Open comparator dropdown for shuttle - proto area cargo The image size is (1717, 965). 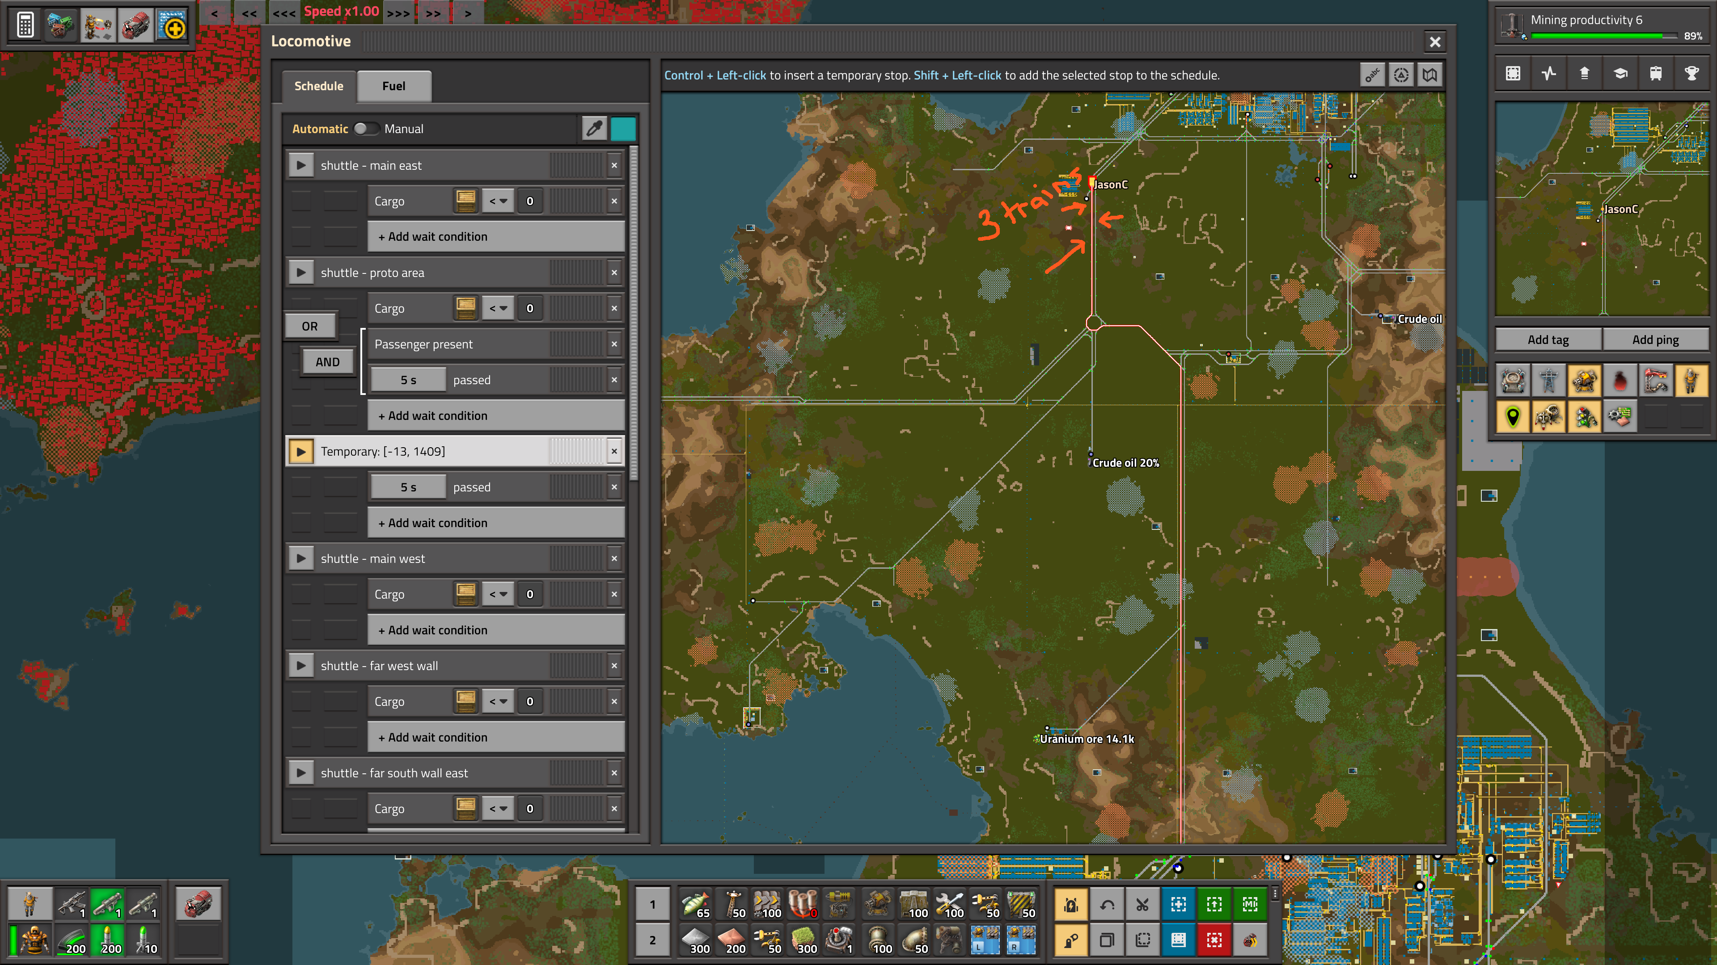498,308
